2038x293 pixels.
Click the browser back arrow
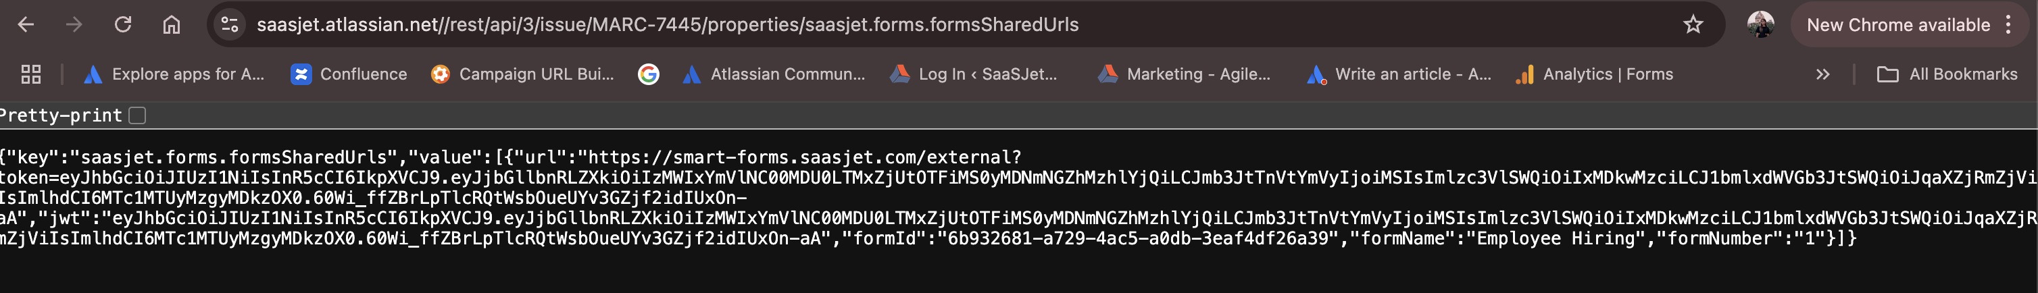click(26, 24)
